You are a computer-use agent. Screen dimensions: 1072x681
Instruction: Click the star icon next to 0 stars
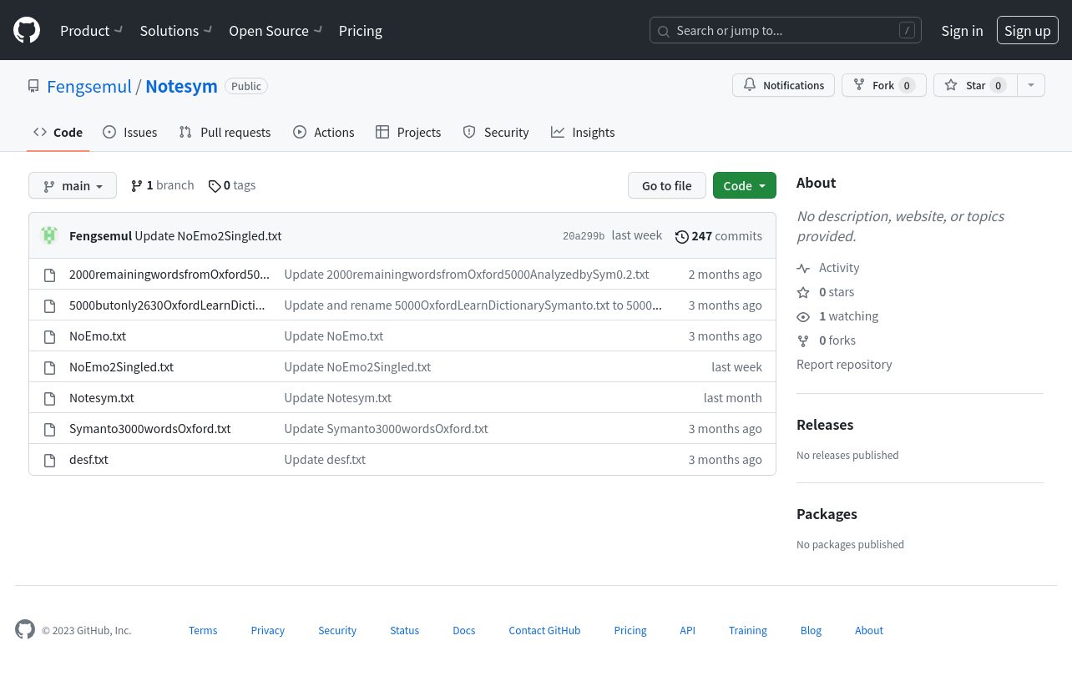(803, 292)
